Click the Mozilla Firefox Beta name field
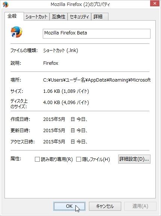This screenshot has height=216, width=161. coord(96,34)
